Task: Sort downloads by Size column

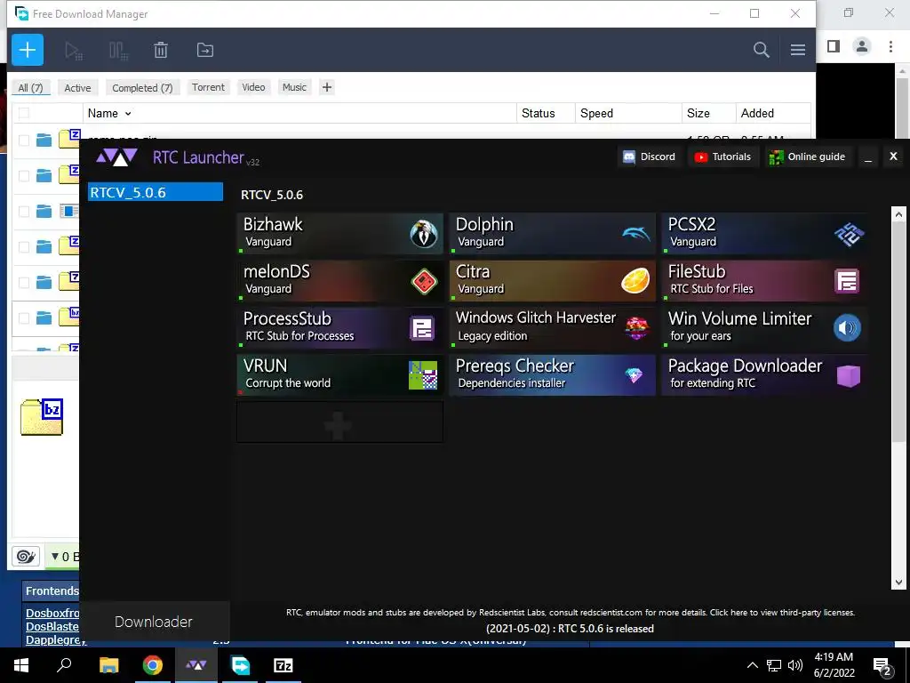Action: coord(698,113)
